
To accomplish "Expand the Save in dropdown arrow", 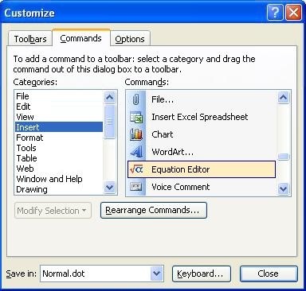I will coord(157,274).
